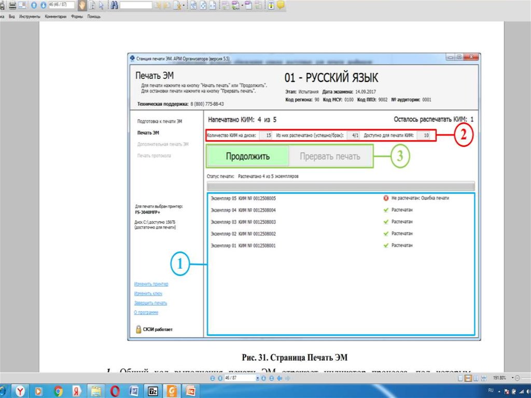Switch to single page layout
This screenshot has width=531, height=398.
[460, 378]
